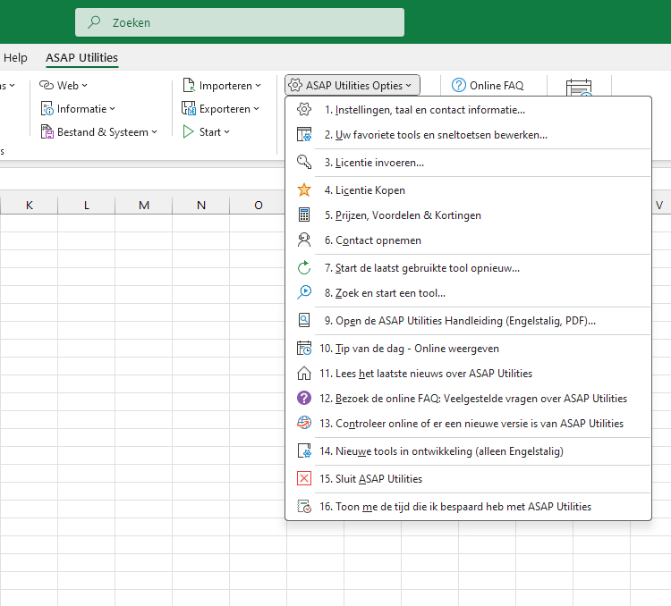
Task: Click the Informatie document icon
Action: tap(47, 109)
